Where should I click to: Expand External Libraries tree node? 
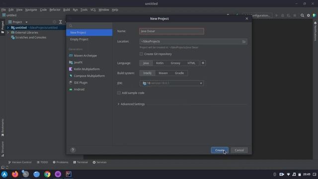(8, 32)
